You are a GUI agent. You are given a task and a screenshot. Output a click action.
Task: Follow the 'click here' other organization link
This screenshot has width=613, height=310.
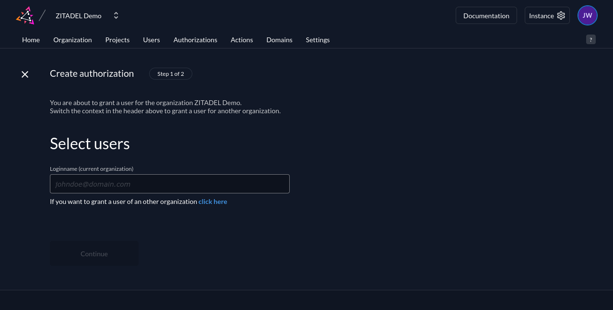(212, 202)
